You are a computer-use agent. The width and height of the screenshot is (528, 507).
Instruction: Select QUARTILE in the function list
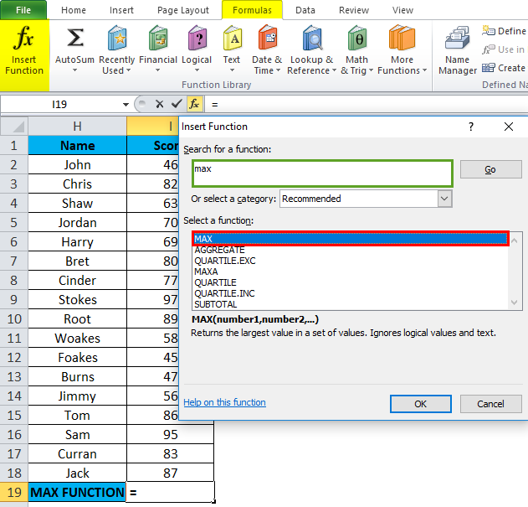coord(351,282)
